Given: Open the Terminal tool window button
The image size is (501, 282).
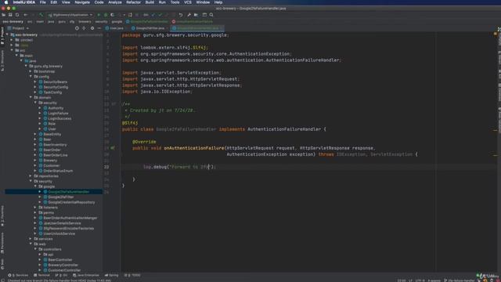Looking at the screenshot, I should point(41,275).
